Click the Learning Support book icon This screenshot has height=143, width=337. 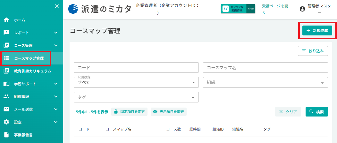pos(6,84)
